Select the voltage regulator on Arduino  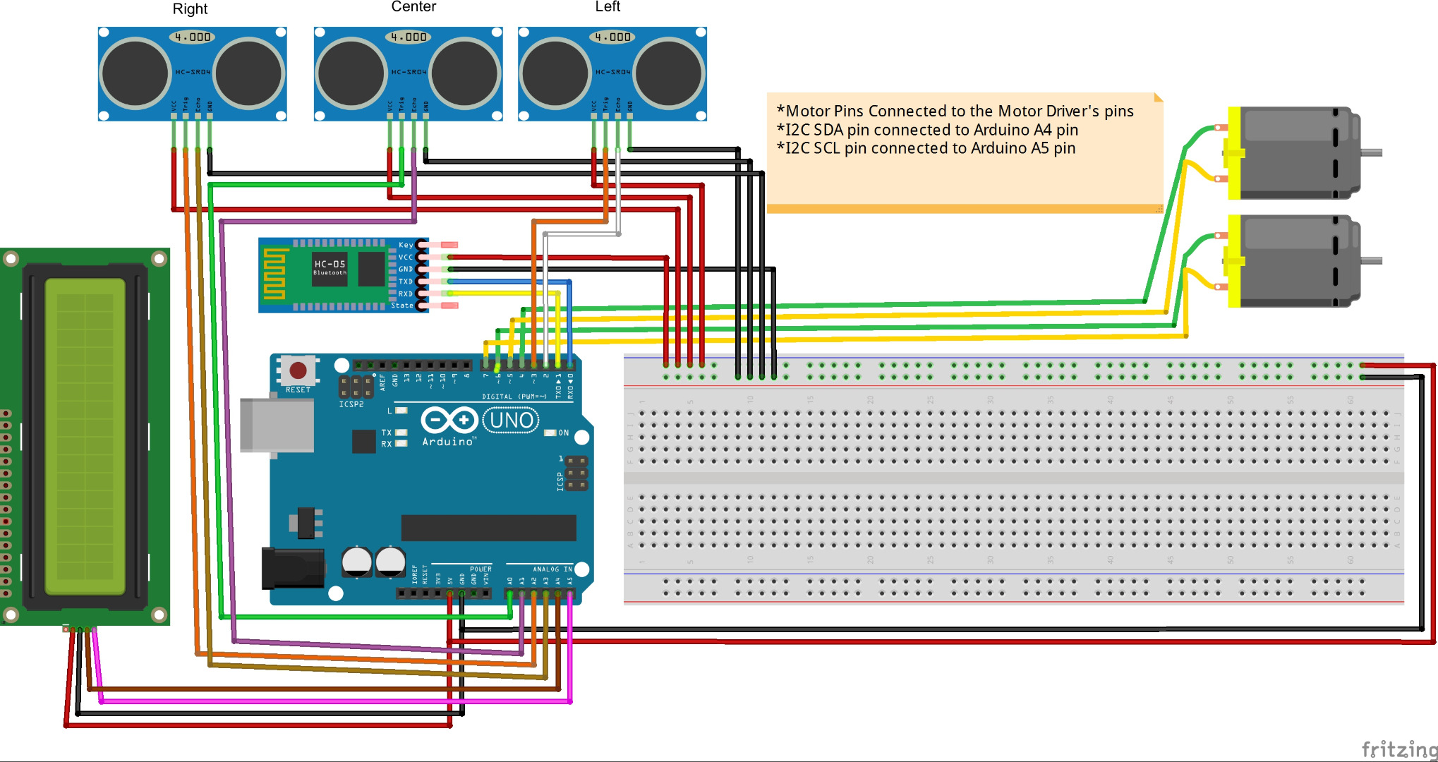click(x=306, y=523)
